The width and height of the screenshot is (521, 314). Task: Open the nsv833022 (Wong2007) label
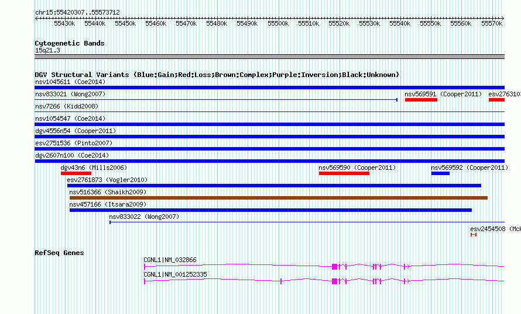pos(144,217)
